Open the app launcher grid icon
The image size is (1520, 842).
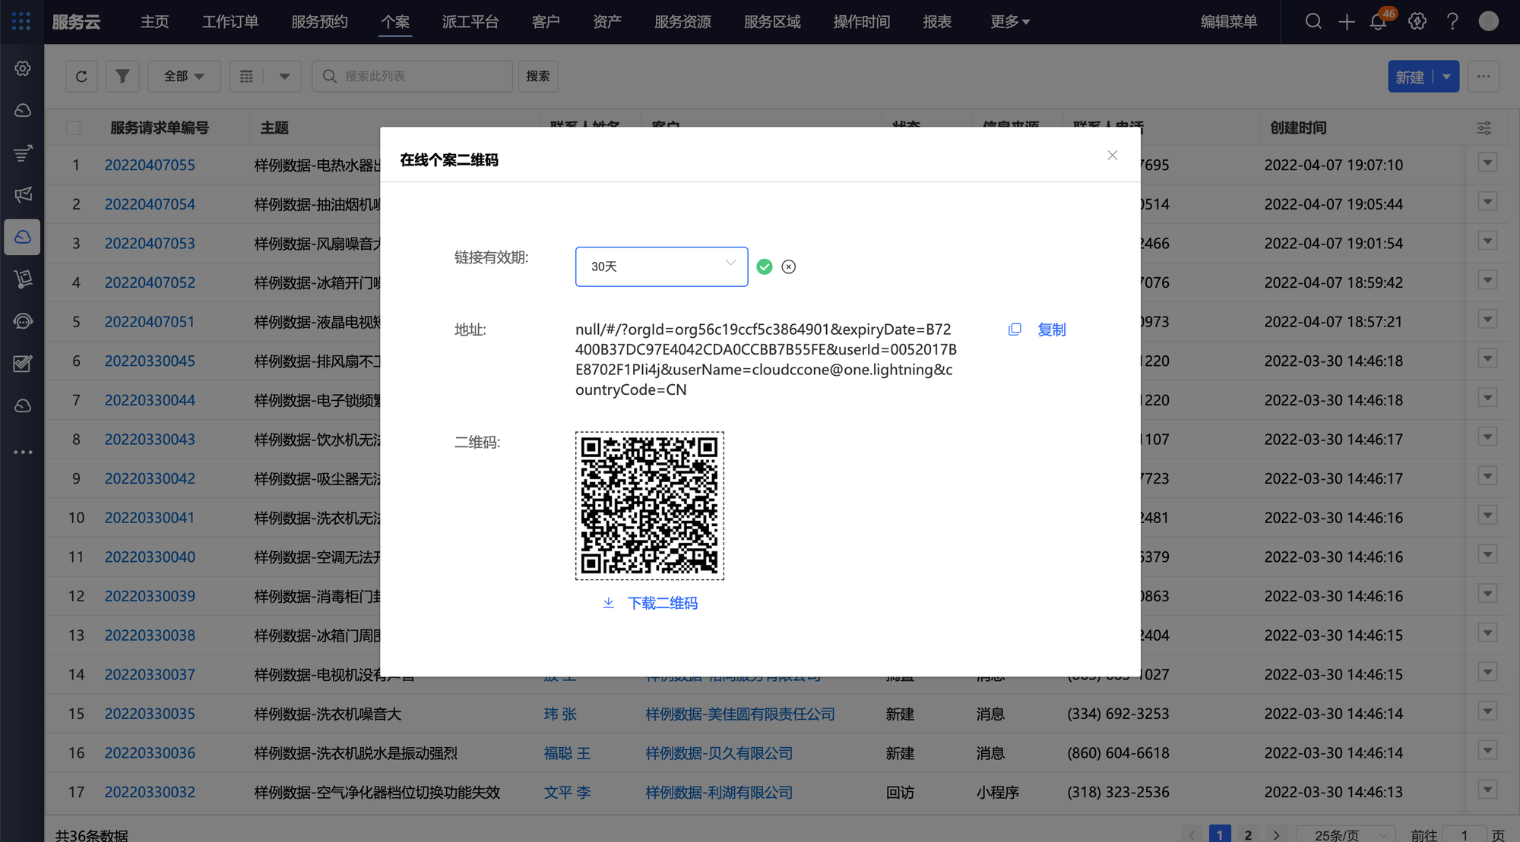pos(21,21)
